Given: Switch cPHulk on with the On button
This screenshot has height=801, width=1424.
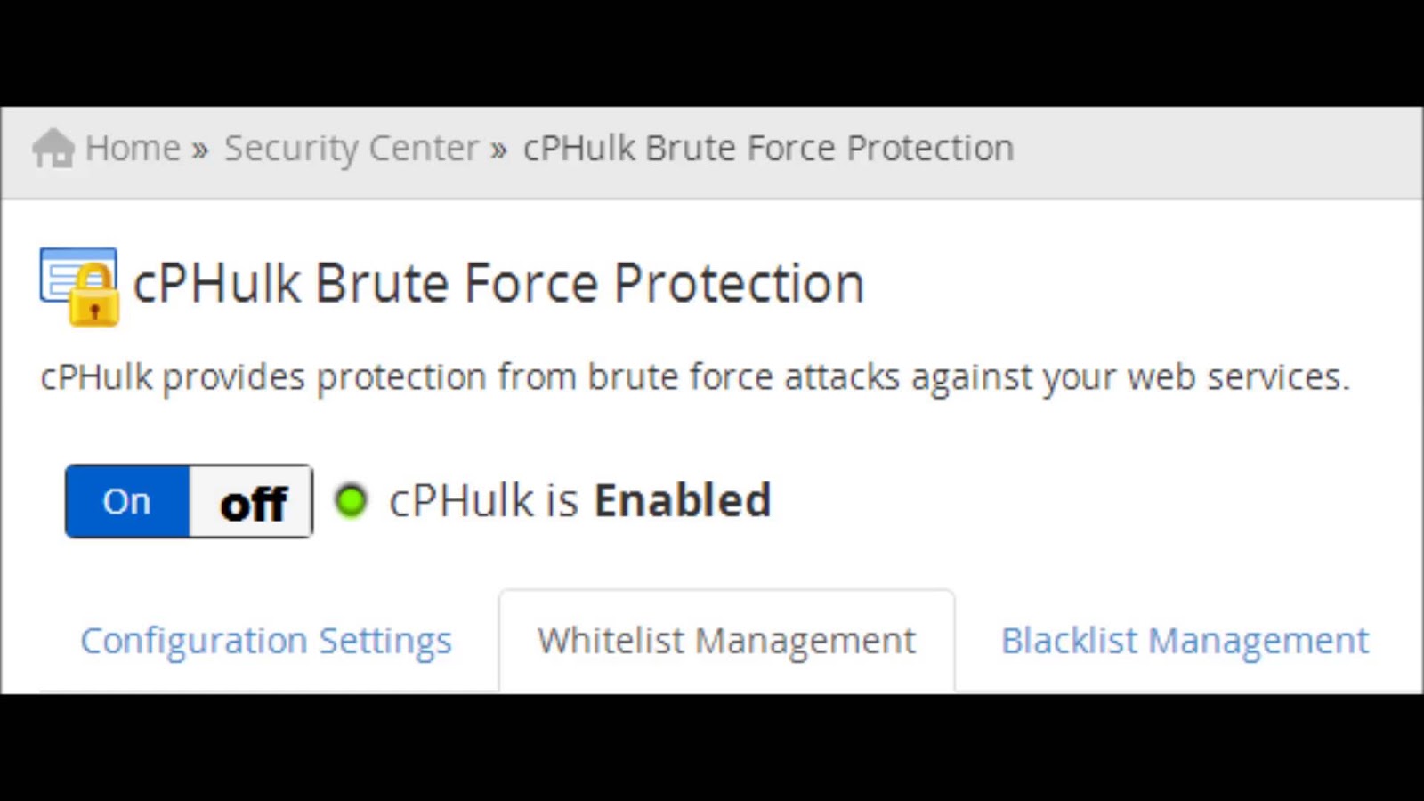Looking at the screenshot, I should pos(127,501).
